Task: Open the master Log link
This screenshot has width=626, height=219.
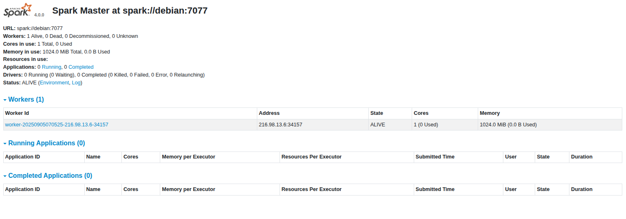Action: (x=76, y=83)
